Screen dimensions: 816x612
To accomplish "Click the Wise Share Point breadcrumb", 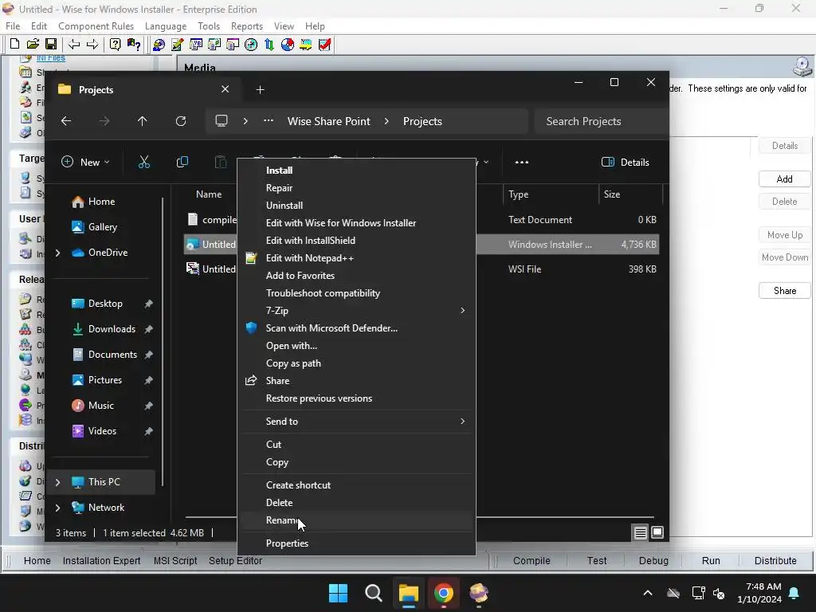I will [x=329, y=121].
